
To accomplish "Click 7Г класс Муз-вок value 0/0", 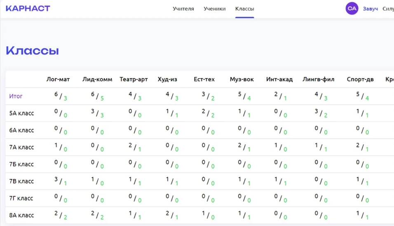I will point(244,198).
